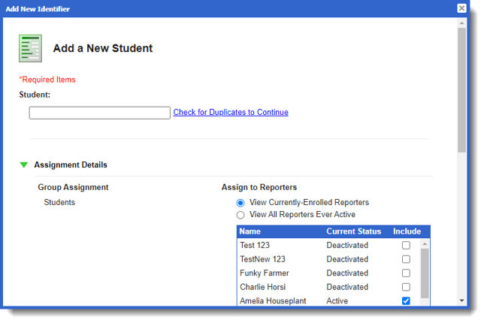The image size is (484, 323).
Task: Close the Add New Identifier dialog
Action: 461,8
